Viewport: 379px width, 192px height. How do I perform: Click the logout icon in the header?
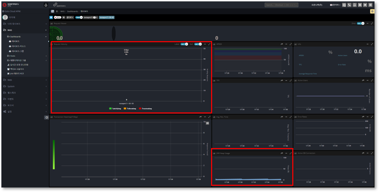(365, 5)
